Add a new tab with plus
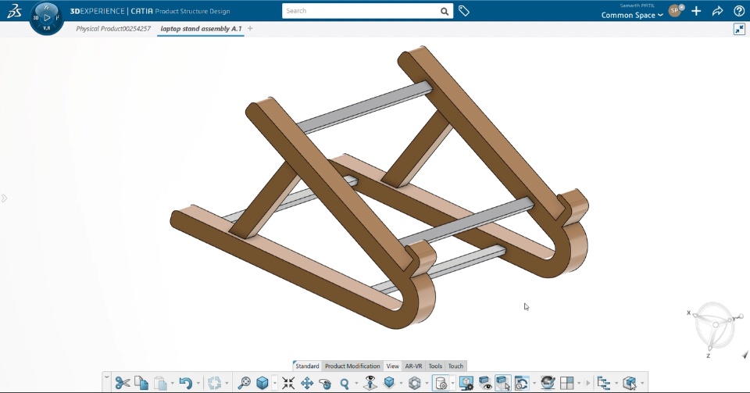Screen dimensions: 750x393 [x=250, y=29]
